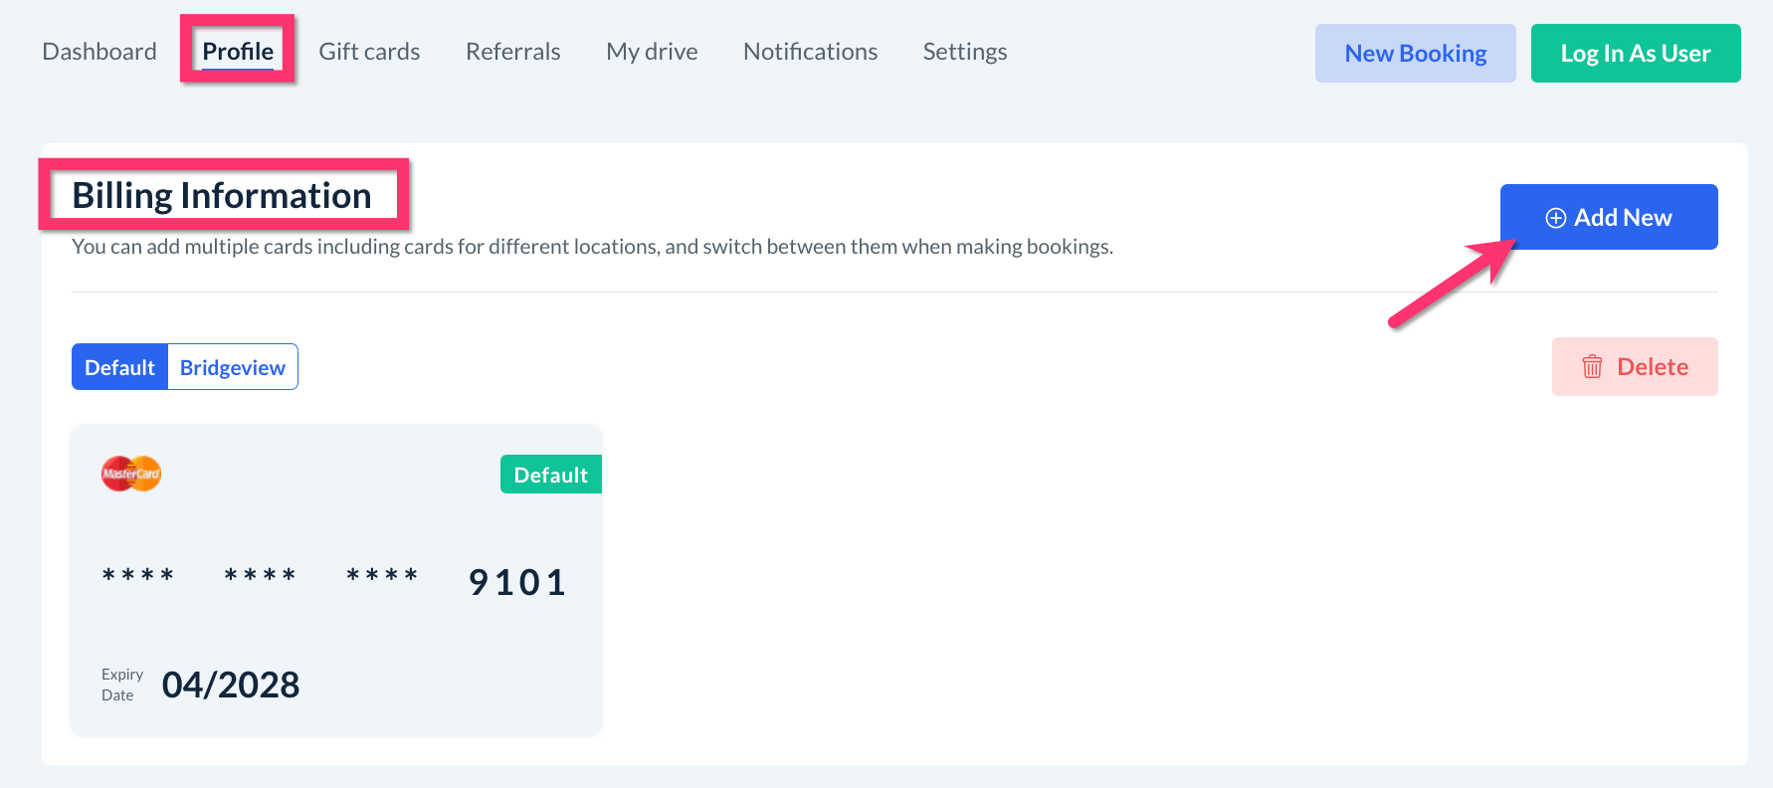
Task: Select the Default card location toggle
Action: tap(119, 367)
